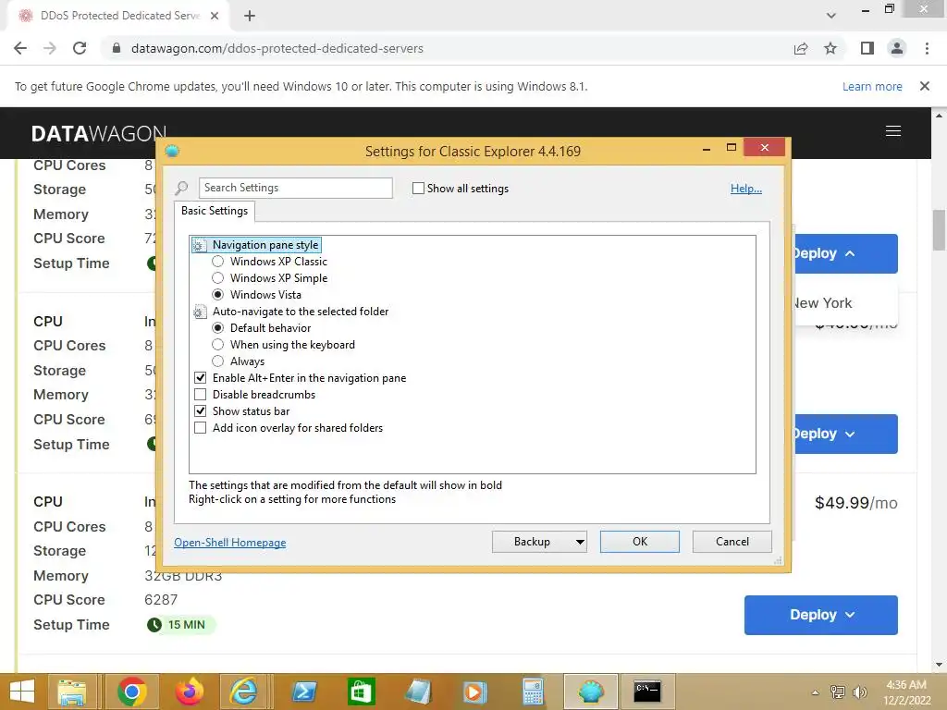Click the address bar URL
Image resolution: width=947 pixels, height=710 pixels.
click(x=277, y=48)
